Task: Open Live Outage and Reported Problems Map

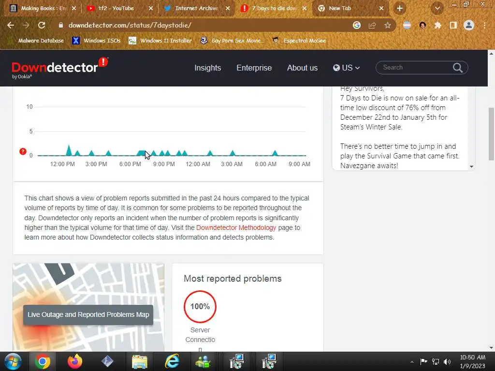Action: pos(88,315)
